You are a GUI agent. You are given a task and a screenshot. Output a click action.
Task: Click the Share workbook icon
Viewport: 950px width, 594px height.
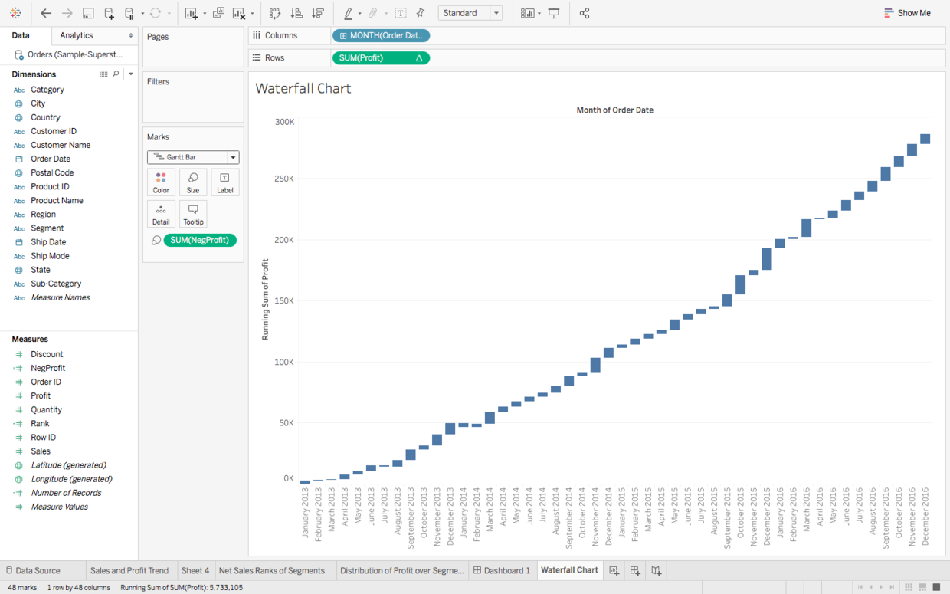(x=585, y=13)
